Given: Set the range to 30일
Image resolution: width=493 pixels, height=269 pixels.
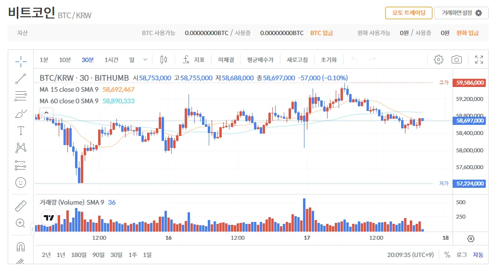Looking at the screenshot, I should pyautogui.click(x=116, y=255).
